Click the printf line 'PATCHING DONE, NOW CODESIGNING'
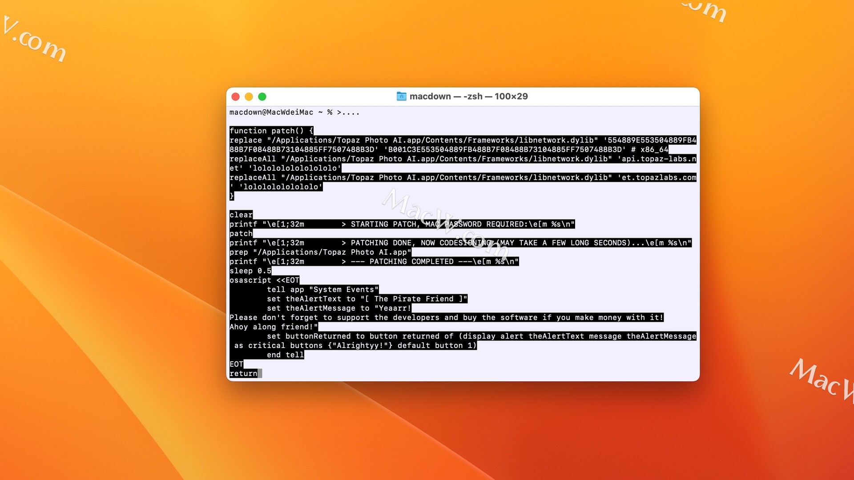Viewport: 854px width, 480px height. (x=460, y=243)
